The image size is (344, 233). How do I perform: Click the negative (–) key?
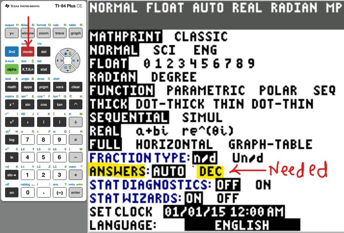coord(60,192)
